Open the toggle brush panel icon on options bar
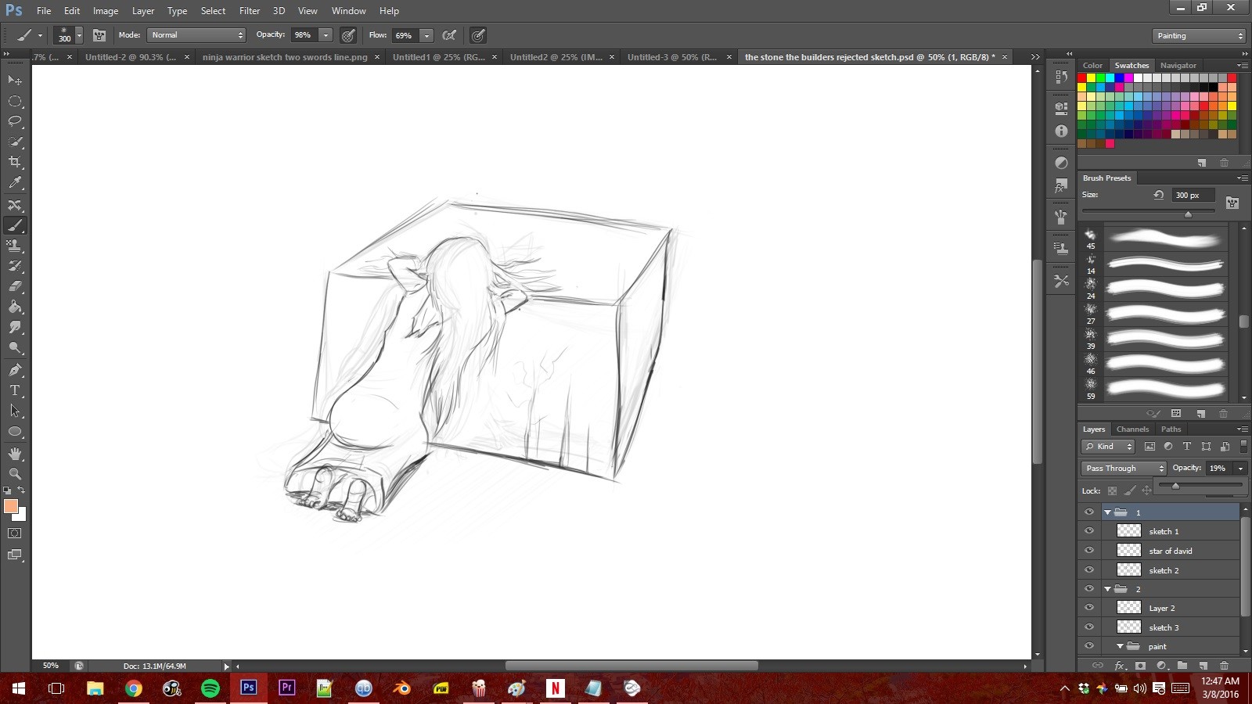Image resolution: width=1252 pixels, height=704 pixels. click(x=99, y=35)
